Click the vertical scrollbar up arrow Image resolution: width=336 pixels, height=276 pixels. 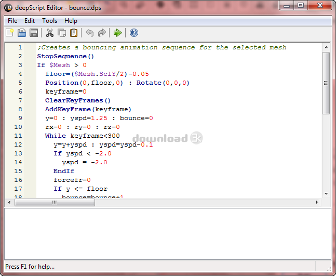326,47
